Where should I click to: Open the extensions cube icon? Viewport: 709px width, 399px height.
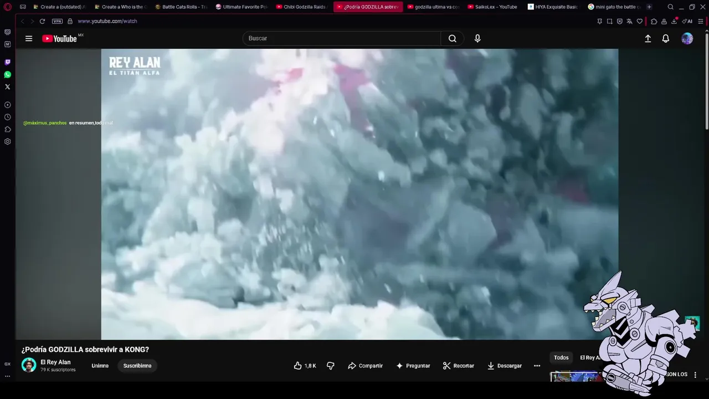pos(654,21)
